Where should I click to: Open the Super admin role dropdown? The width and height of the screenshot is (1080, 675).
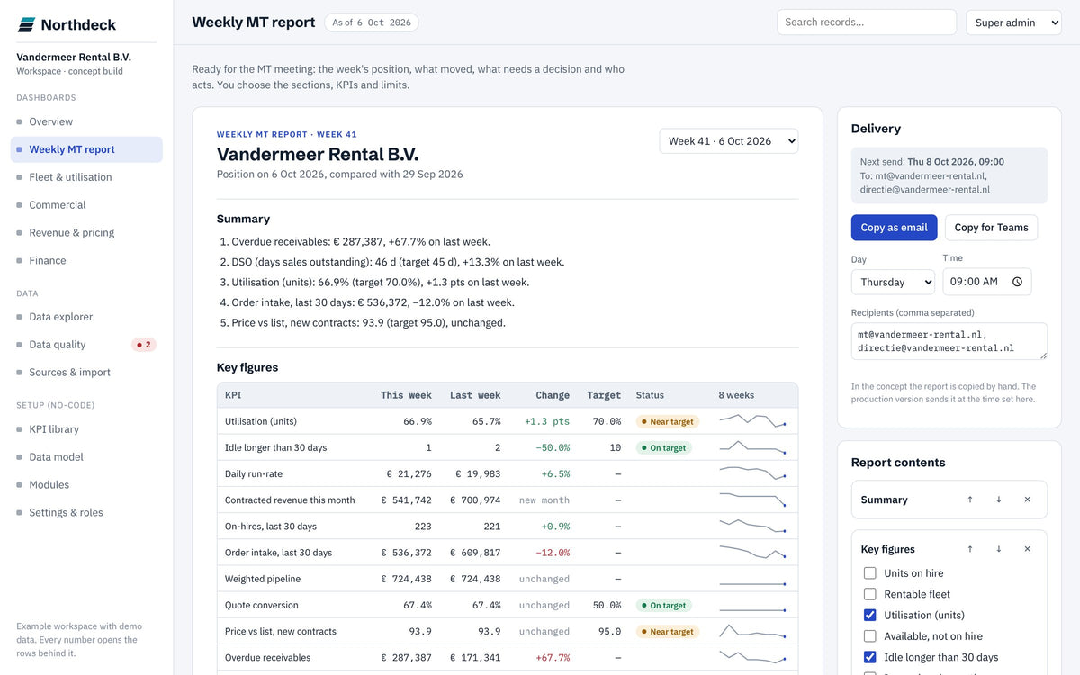coord(1013,22)
